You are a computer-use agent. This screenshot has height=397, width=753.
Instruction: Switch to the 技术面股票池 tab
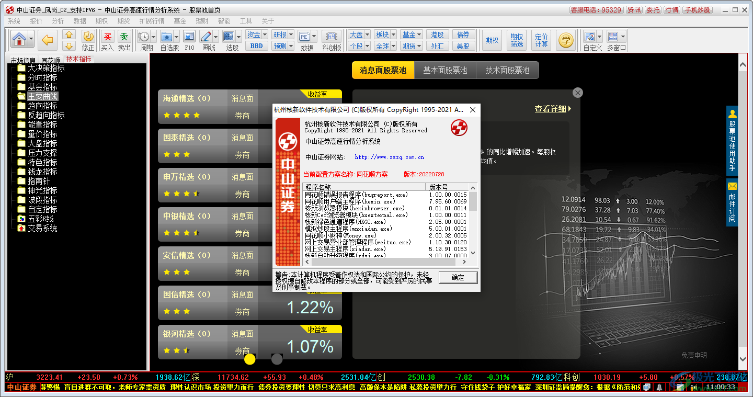pos(507,70)
